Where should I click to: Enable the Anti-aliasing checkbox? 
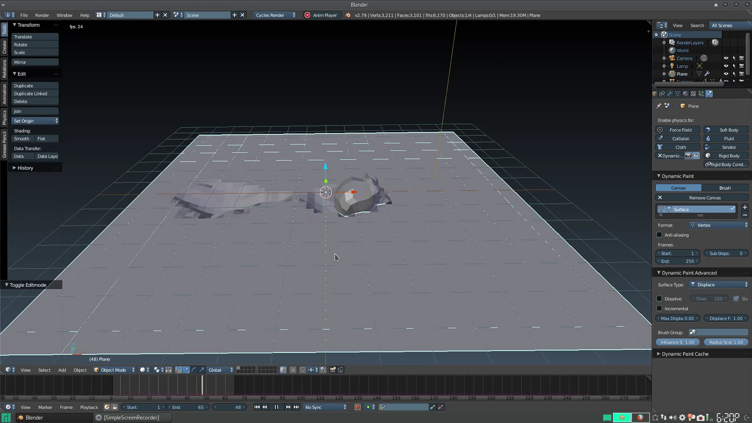point(660,235)
